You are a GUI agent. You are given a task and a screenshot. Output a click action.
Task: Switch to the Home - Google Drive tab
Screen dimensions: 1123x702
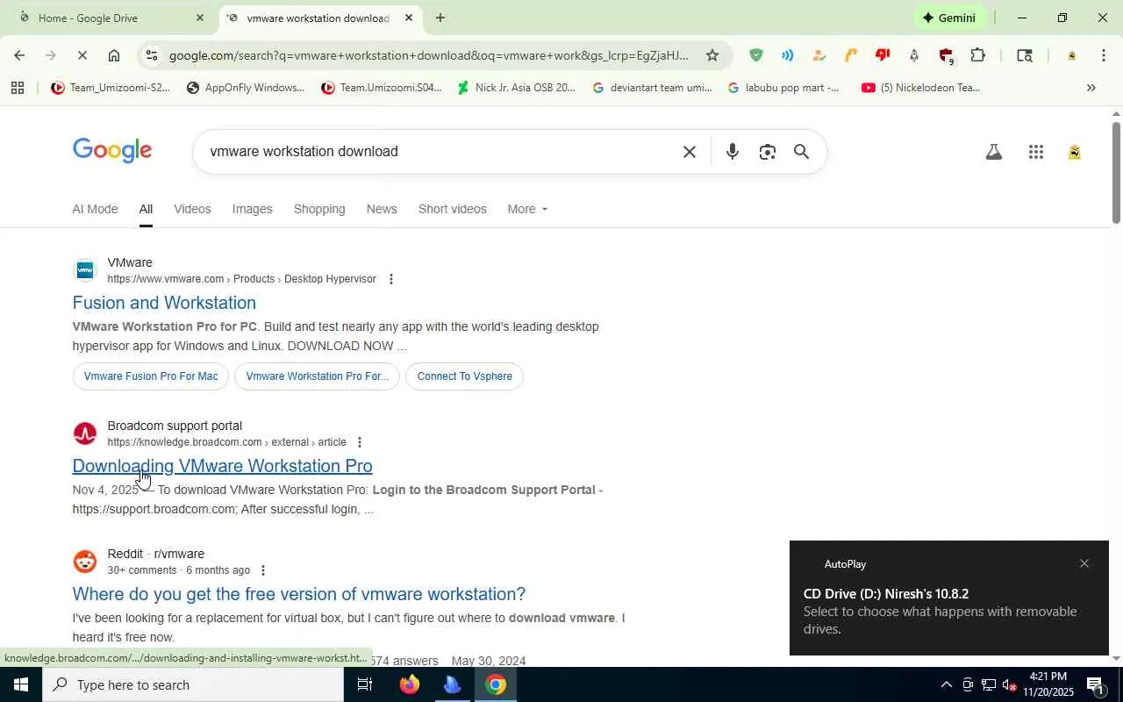107,18
